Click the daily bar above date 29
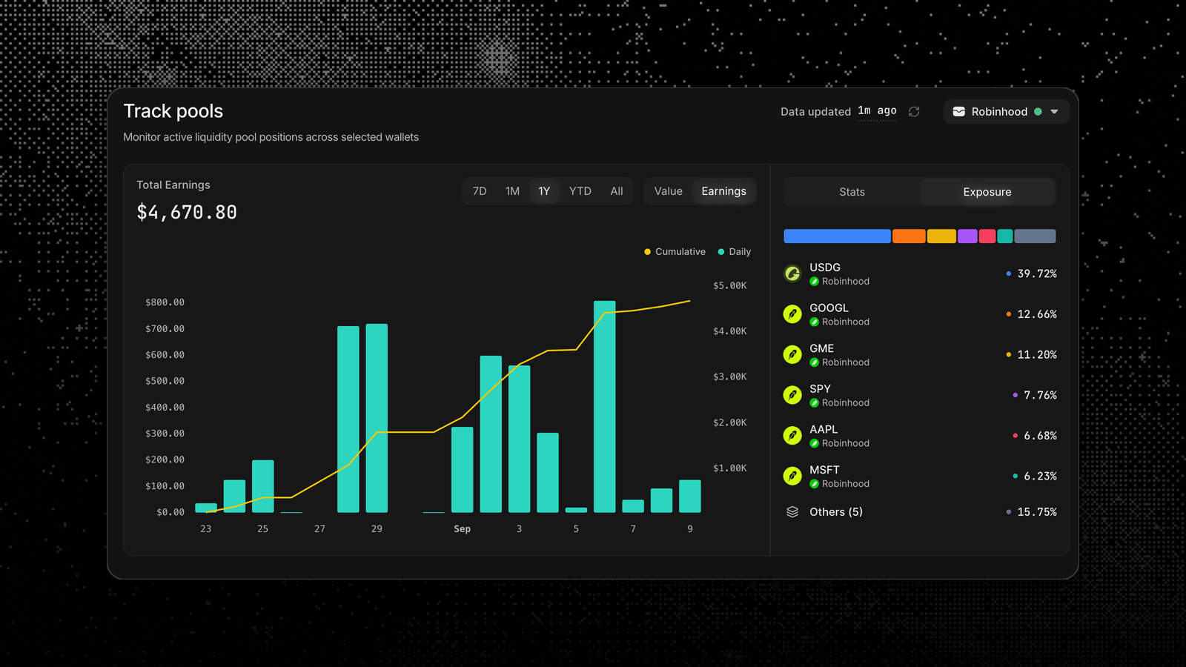The width and height of the screenshot is (1186, 667). 377,418
